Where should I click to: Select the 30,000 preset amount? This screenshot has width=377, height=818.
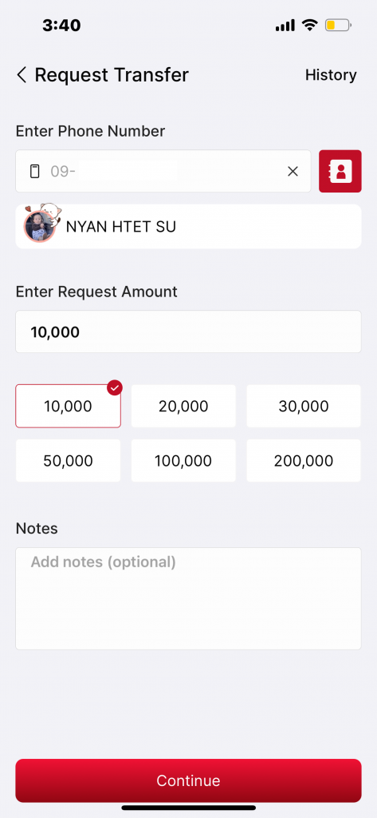[x=304, y=407]
